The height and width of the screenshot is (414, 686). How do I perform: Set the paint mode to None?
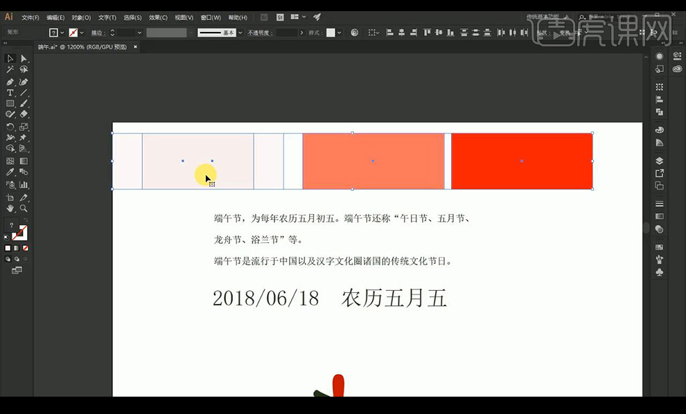pos(26,248)
